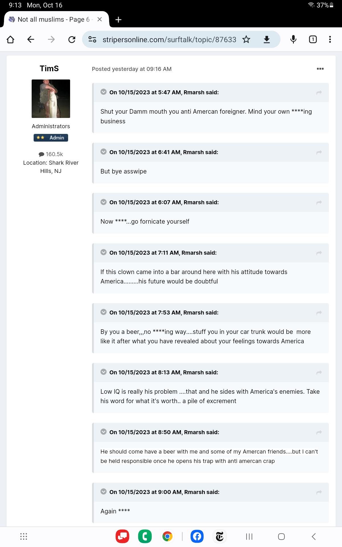The height and width of the screenshot is (547, 342).
Task: Go to the browser home page
Action: [x=11, y=39]
